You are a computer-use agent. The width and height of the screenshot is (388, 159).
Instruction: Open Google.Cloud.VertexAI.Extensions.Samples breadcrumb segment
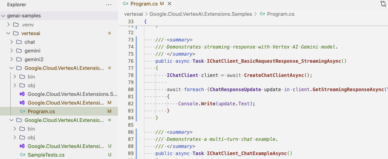point(201,14)
